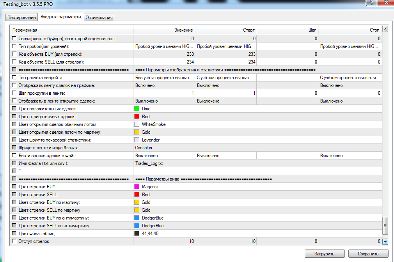
Task: Switch to the Тестирование tab
Action: 21,18
